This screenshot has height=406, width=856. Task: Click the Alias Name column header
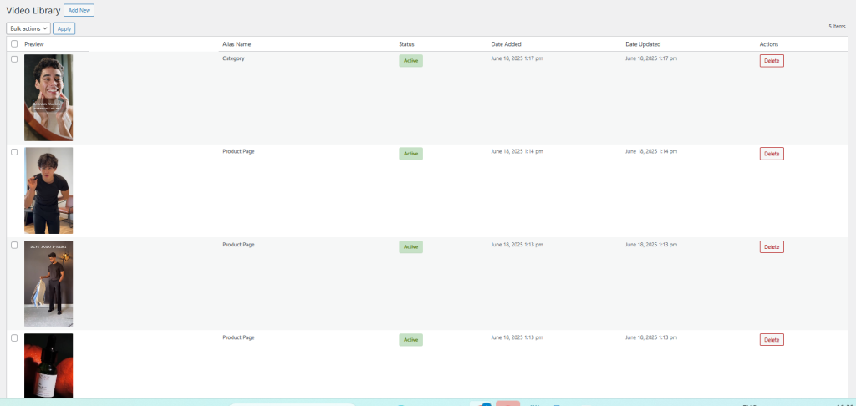(237, 44)
